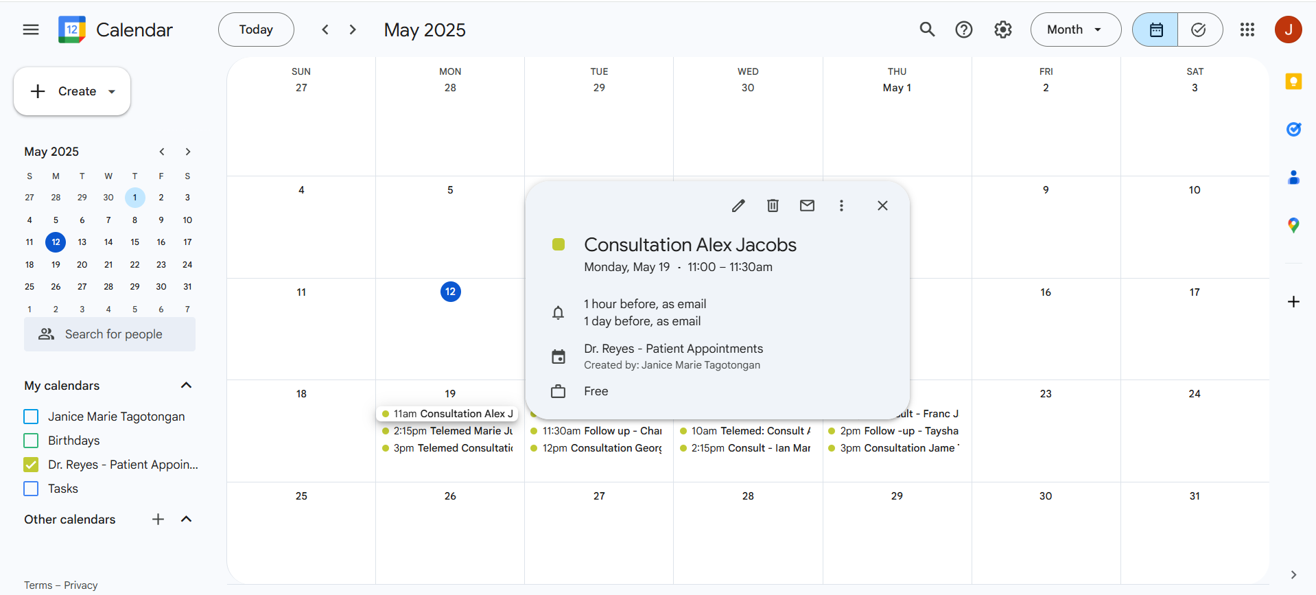Open Google apps grid launcher

[x=1247, y=30]
